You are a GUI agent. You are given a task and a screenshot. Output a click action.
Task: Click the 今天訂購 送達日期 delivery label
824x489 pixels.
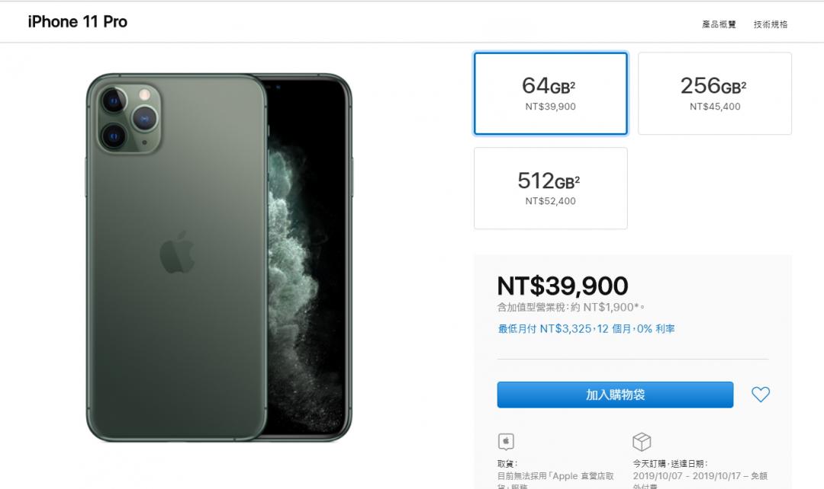point(669,463)
